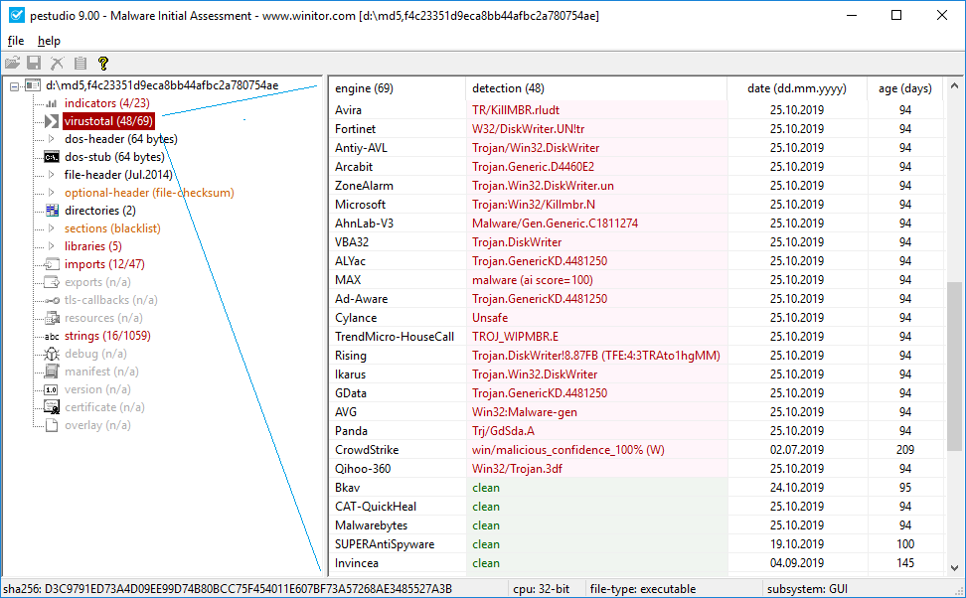Click the Invincea age value 145

click(x=905, y=563)
